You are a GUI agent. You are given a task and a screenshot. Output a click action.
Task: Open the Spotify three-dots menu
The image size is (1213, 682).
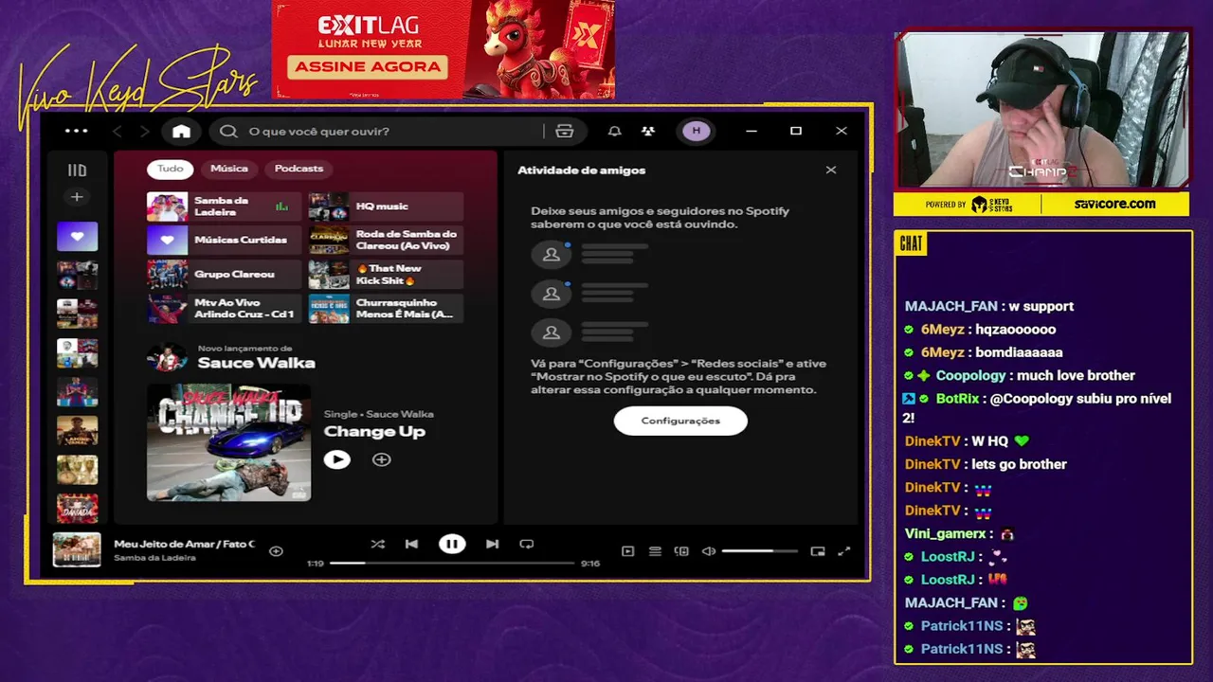76,131
